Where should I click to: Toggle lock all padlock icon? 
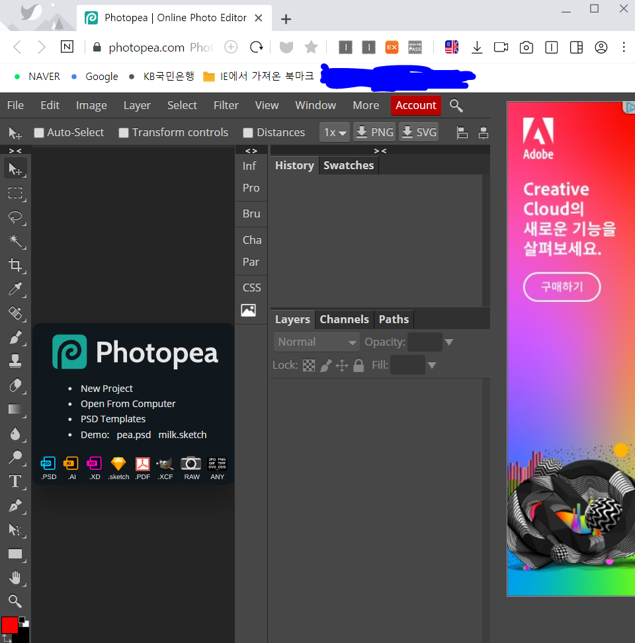coord(359,365)
